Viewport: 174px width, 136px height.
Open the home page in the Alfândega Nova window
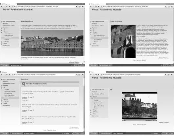10,7
